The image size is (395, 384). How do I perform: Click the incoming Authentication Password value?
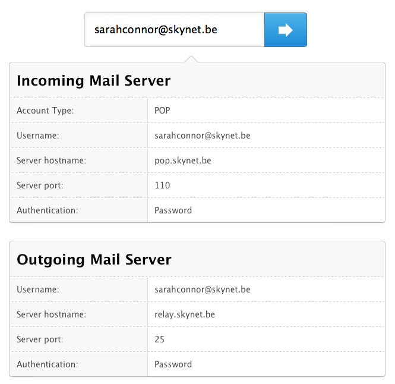click(x=173, y=210)
